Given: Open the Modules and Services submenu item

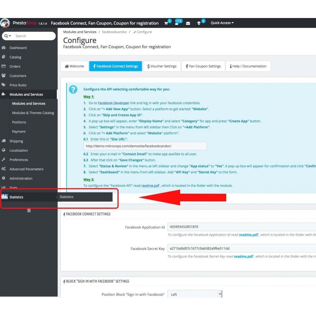Looking at the screenshot, I should tap(29, 103).
